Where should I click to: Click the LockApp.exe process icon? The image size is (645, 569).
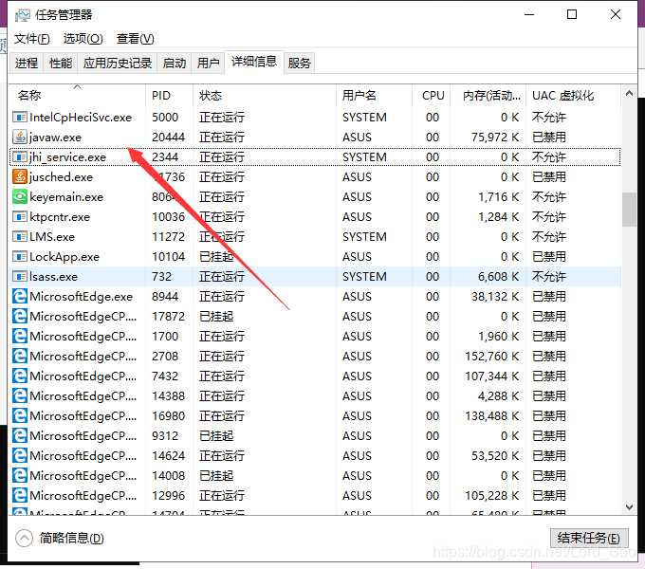tap(19, 256)
